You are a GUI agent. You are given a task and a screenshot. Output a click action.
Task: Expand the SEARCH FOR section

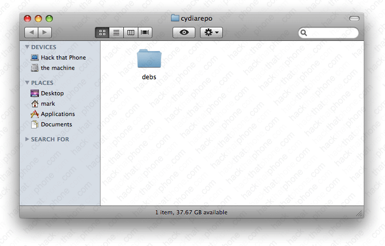[27, 139]
